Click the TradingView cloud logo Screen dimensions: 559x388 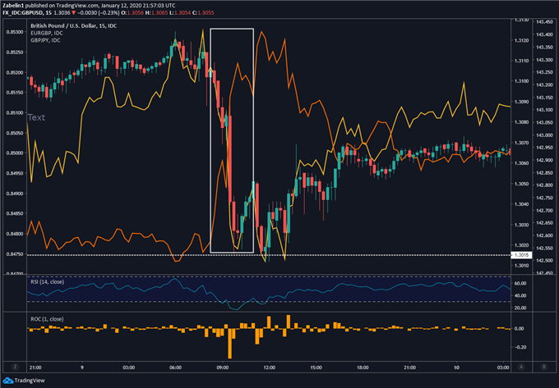[8, 381]
